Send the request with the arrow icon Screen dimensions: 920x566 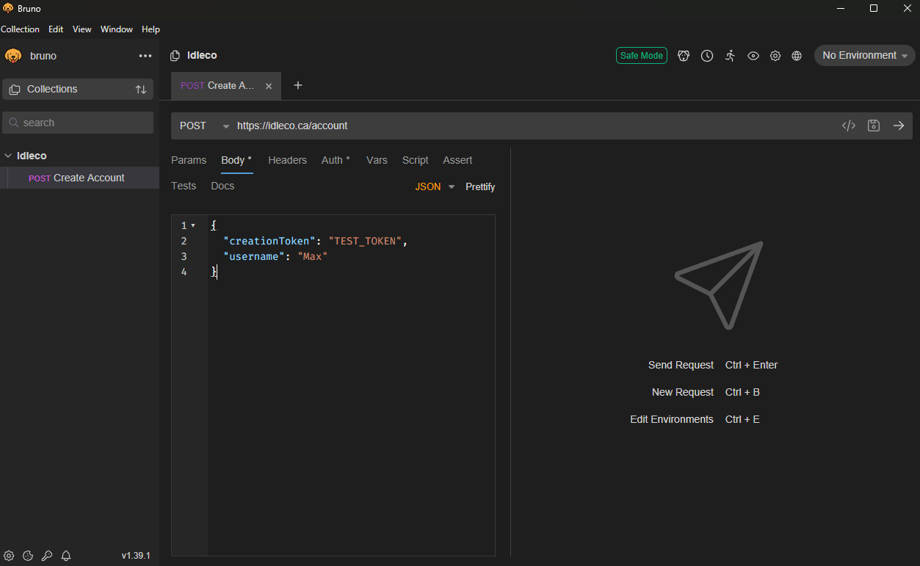pos(898,126)
